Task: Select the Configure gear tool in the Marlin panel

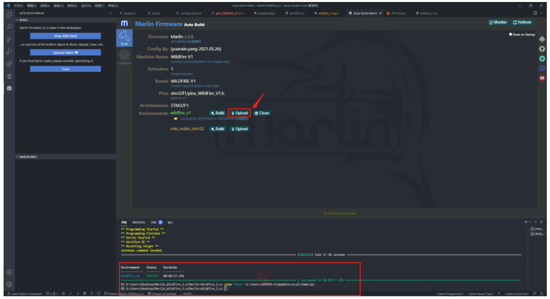Action: [124, 57]
